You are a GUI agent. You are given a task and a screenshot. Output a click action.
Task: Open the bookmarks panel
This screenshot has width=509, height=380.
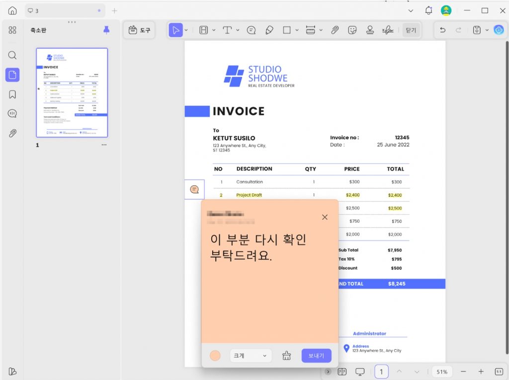tap(12, 94)
